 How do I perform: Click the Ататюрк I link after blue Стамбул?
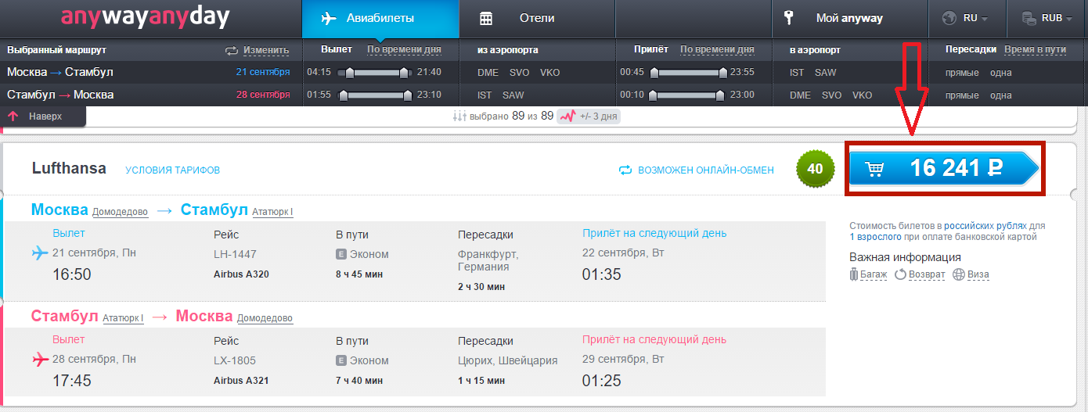pyautogui.click(x=272, y=212)
